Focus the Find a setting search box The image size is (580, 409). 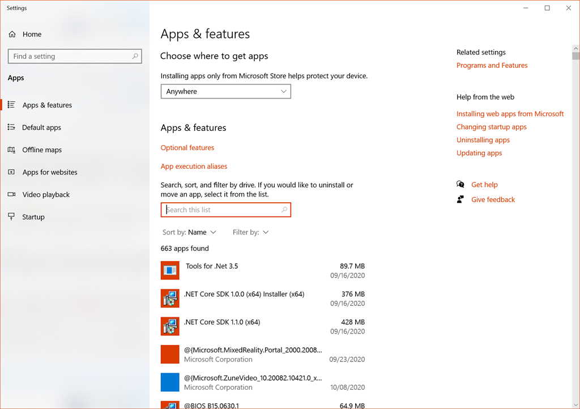75,56
